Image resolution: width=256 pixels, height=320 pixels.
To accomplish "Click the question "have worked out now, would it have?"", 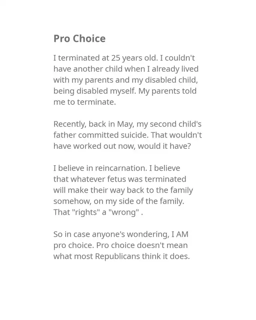I will [122, 146].
